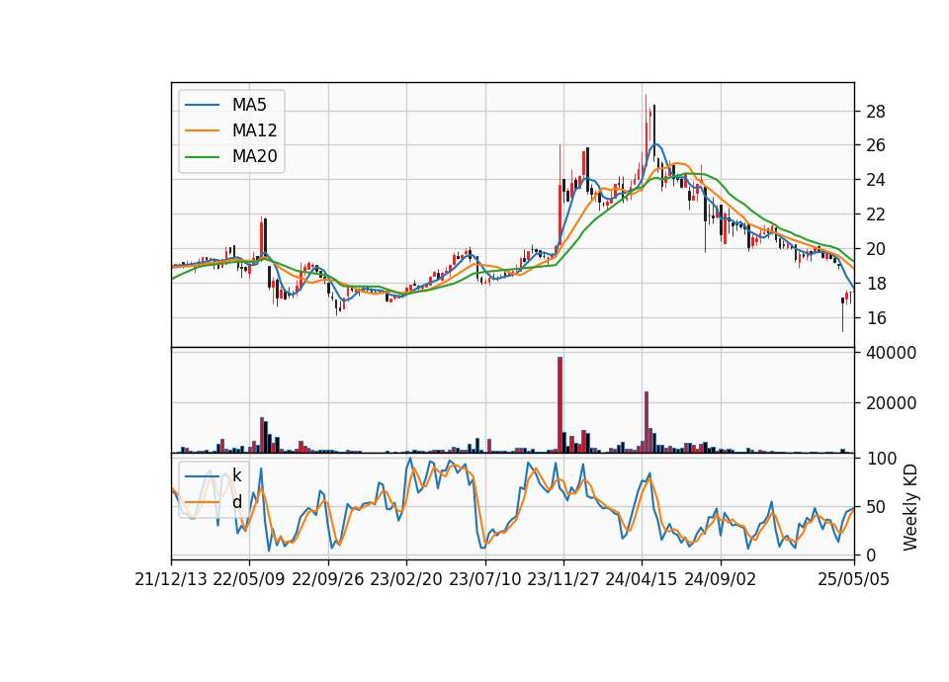Click the price axis value 24
This screenshot has height=682, width=949.
click(x=876, y=180)
